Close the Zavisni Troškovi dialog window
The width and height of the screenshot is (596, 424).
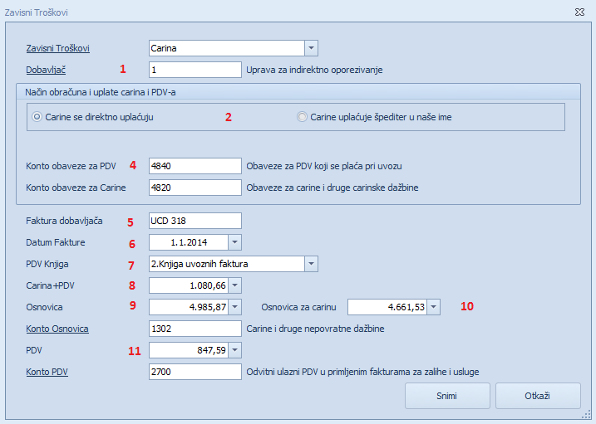pos(579,12)
